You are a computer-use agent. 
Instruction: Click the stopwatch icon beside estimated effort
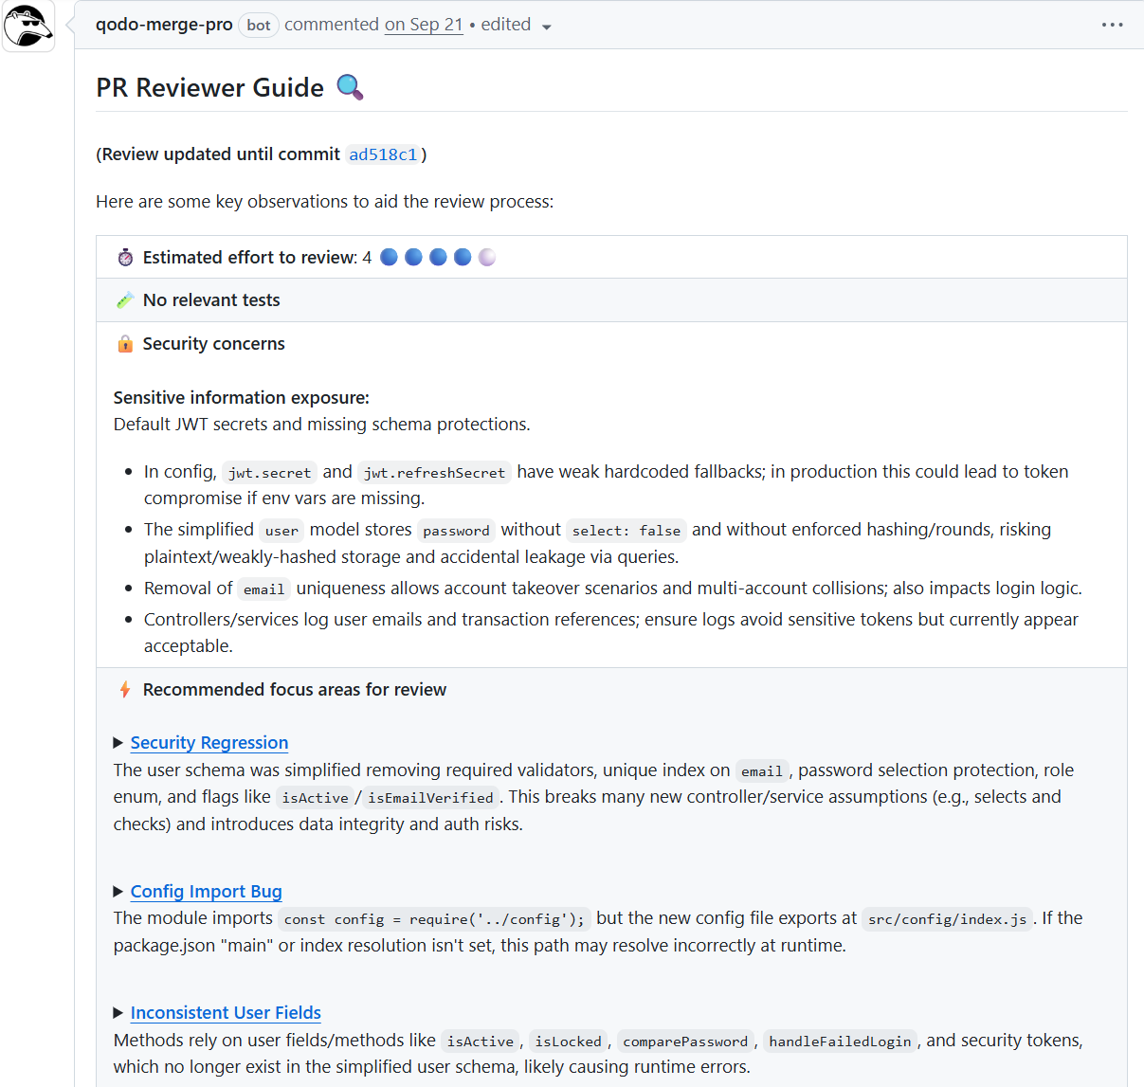click(x=124, y=256)
